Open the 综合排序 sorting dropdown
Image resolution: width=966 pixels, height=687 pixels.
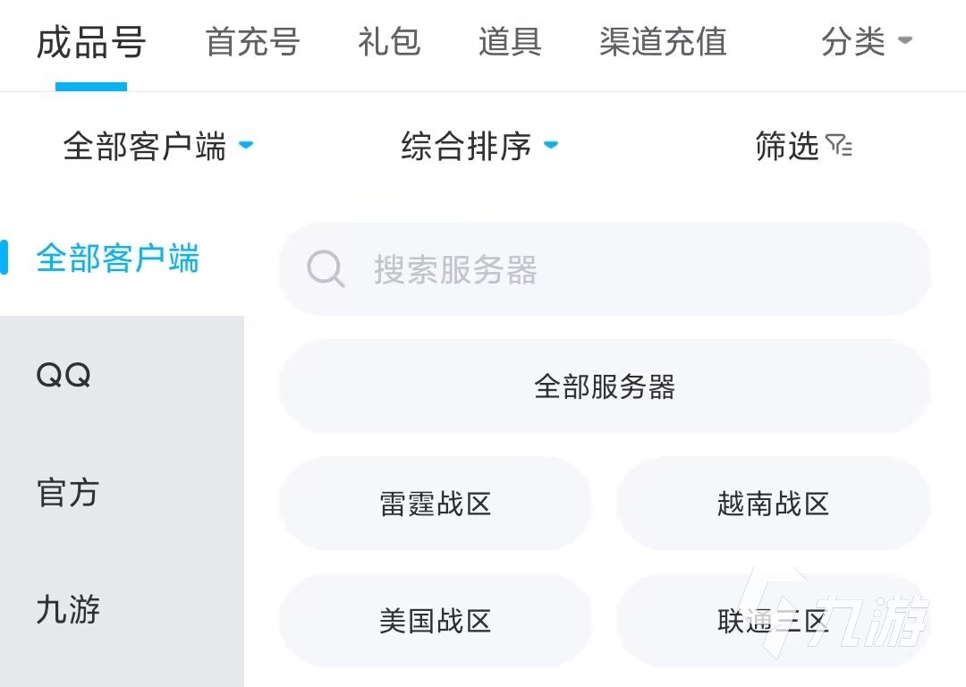[479, 146]
